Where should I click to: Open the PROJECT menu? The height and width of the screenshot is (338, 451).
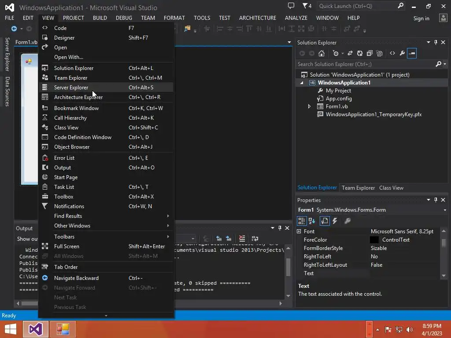click(74, 18)
